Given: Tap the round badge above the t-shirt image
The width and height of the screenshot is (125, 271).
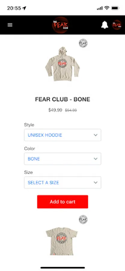Looking at the screenshot, I should (x=83, y=220).
